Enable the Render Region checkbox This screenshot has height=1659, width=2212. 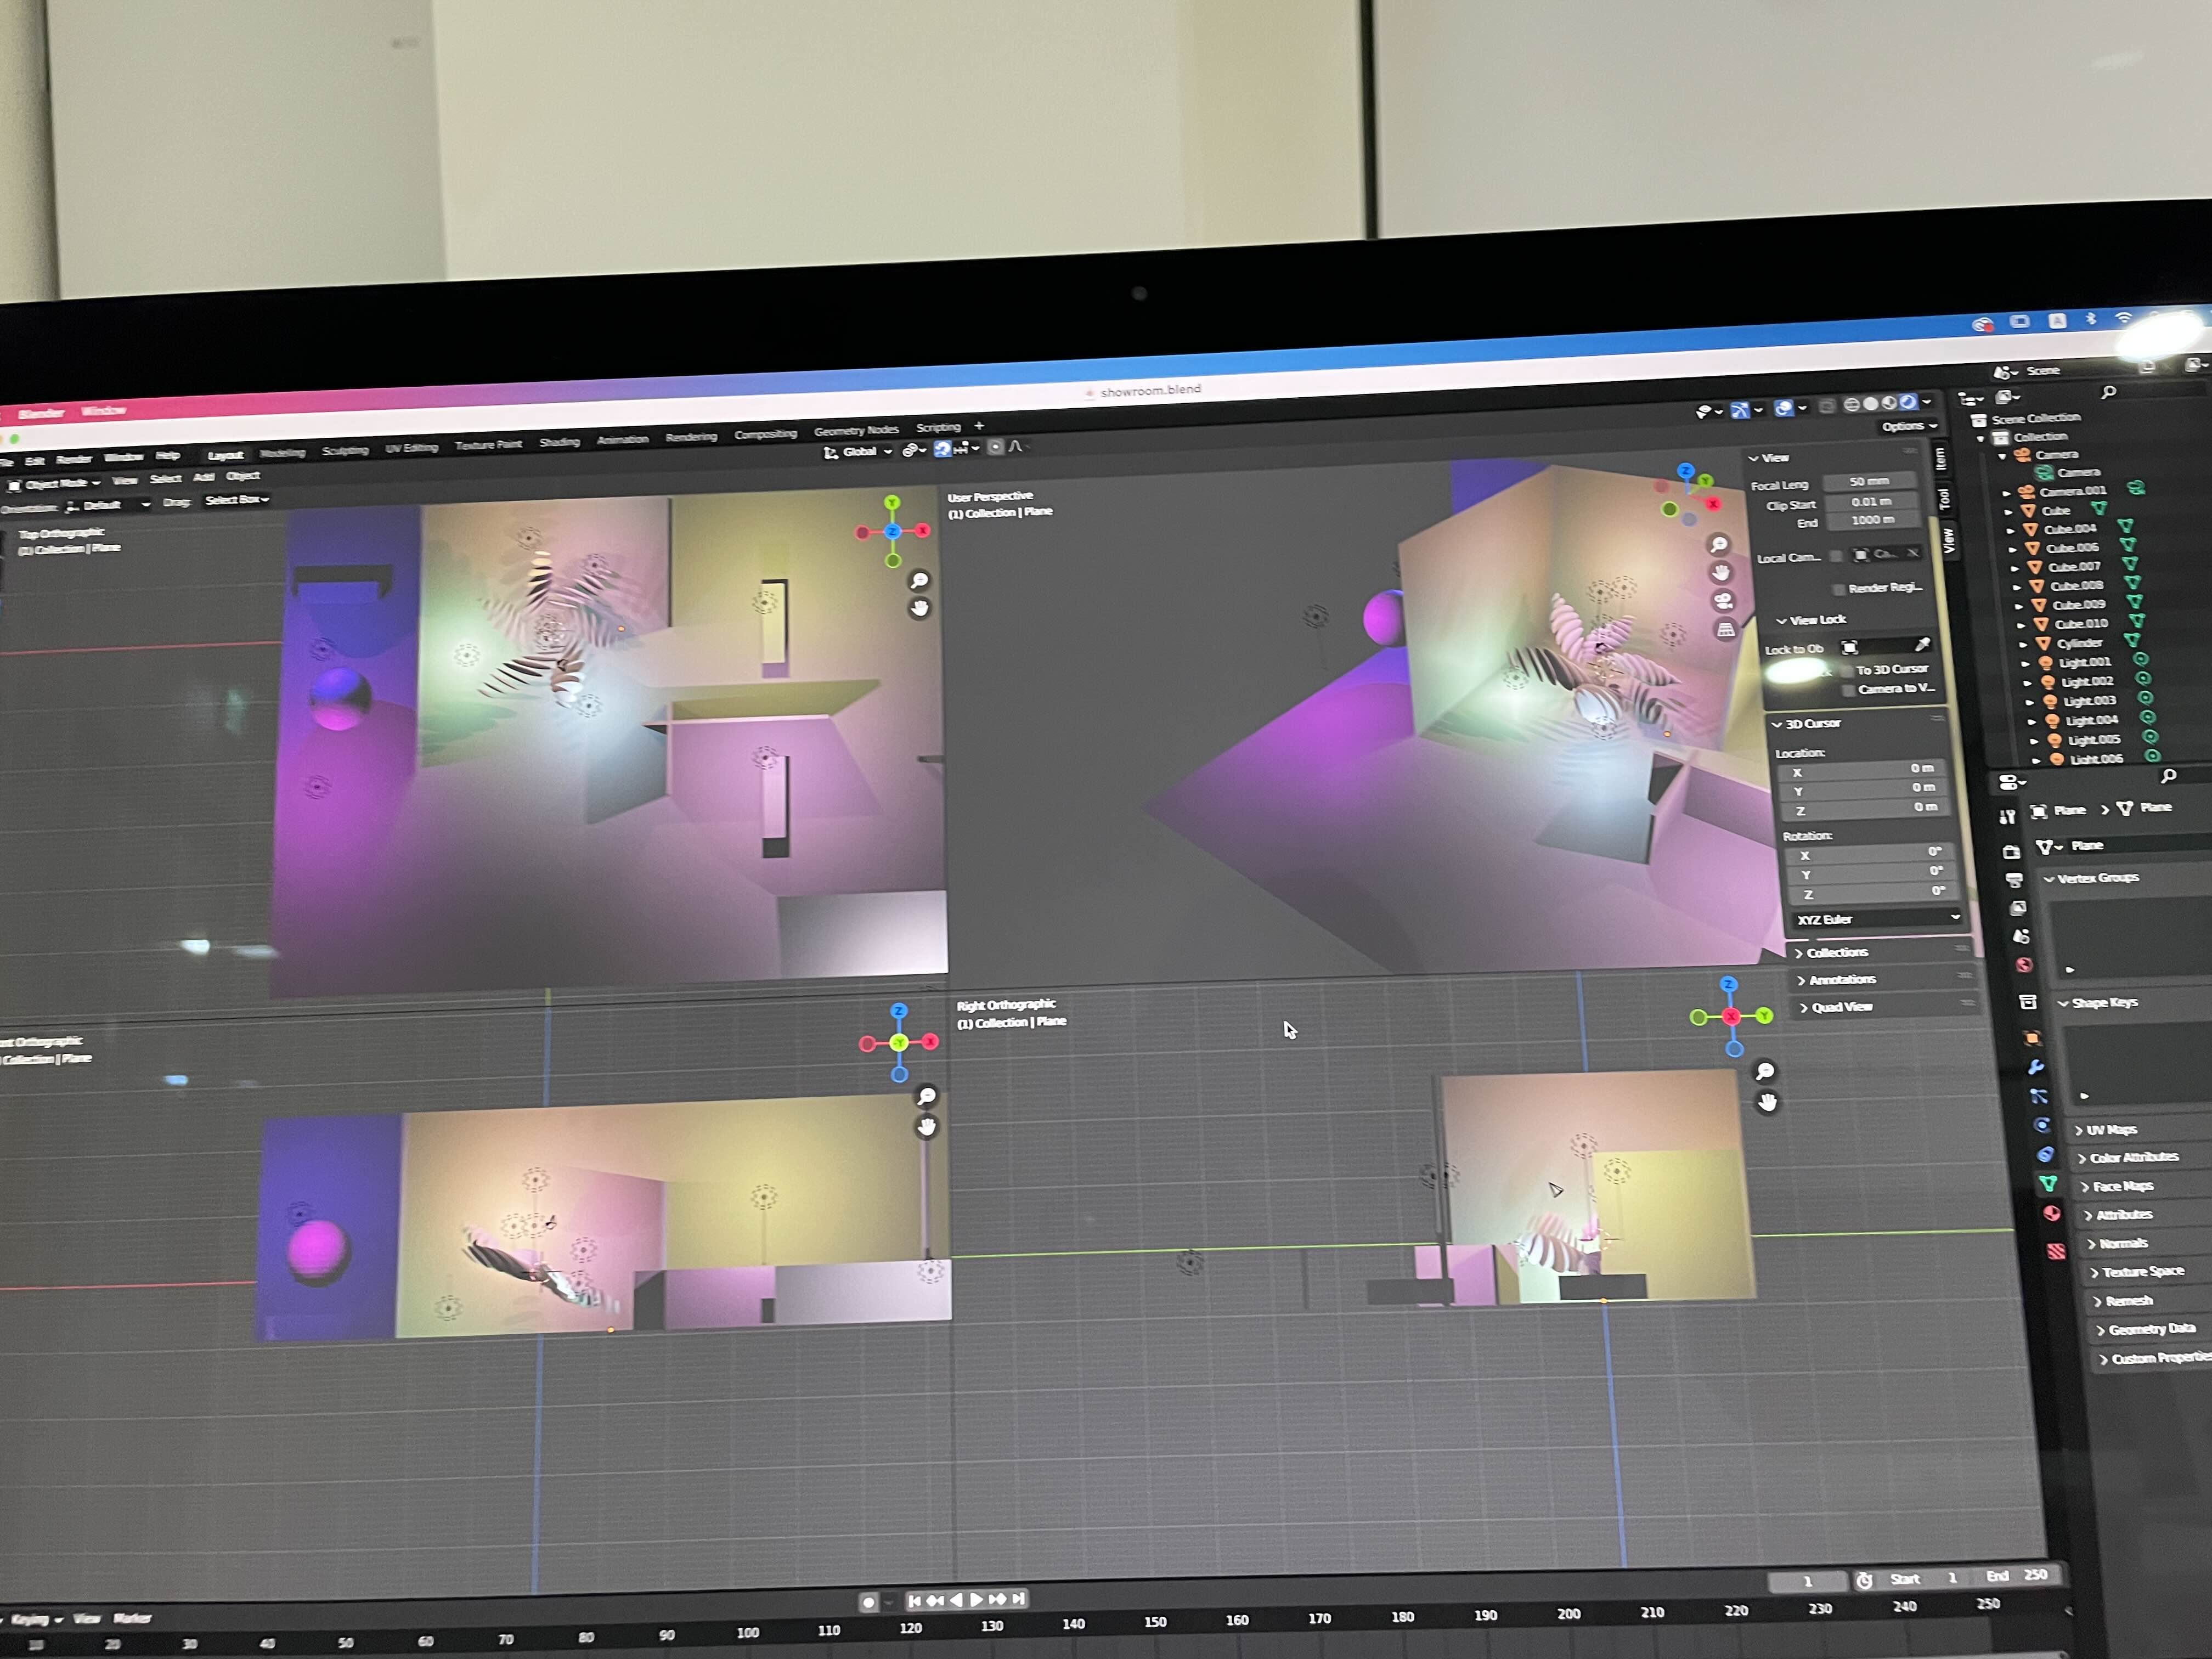tap(1838, 589)
